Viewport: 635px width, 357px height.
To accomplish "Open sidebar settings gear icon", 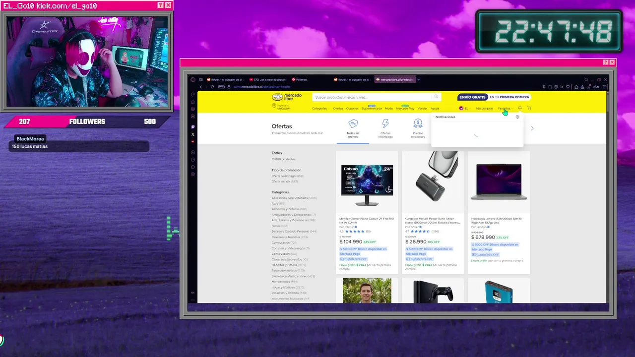I will tap(193, 174).
